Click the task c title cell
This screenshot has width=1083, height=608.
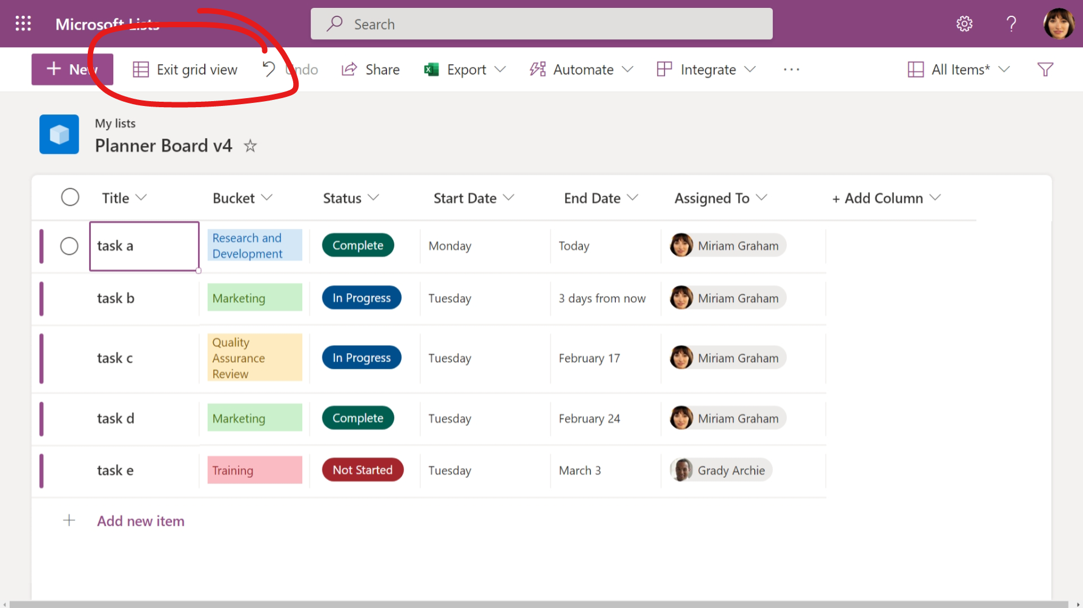click(x=144, y=358)
